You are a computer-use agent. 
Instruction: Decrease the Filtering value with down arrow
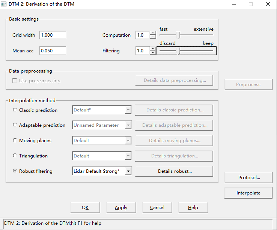(153, 53)
